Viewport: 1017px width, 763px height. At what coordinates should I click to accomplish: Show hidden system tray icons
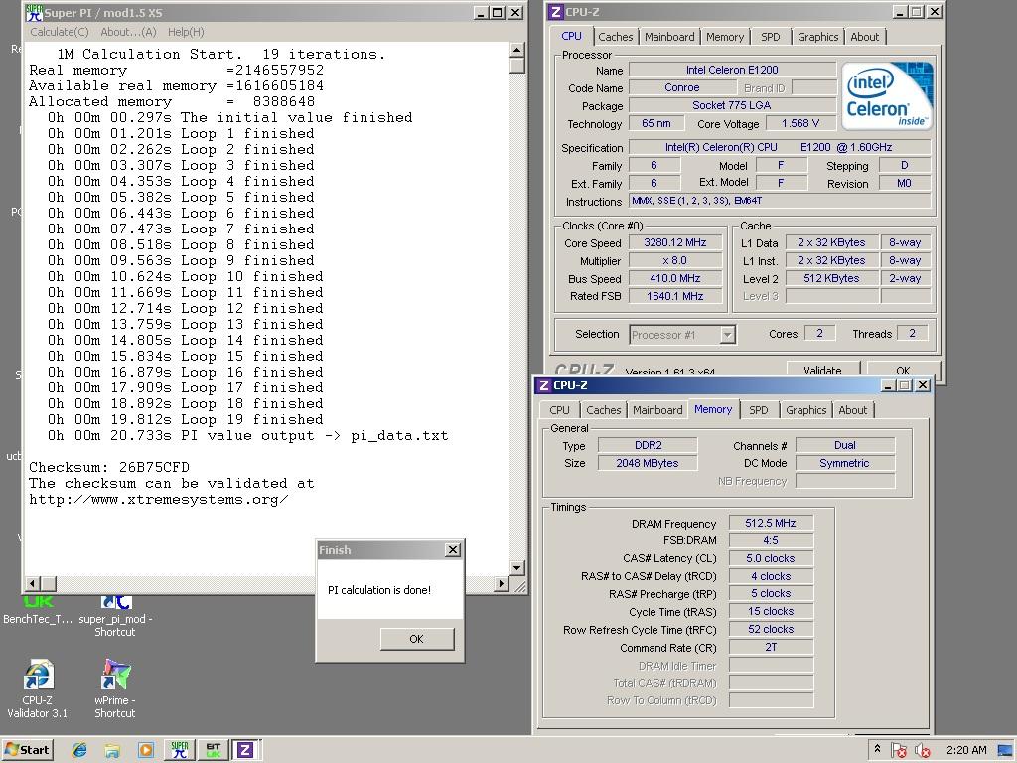(877, 749)
